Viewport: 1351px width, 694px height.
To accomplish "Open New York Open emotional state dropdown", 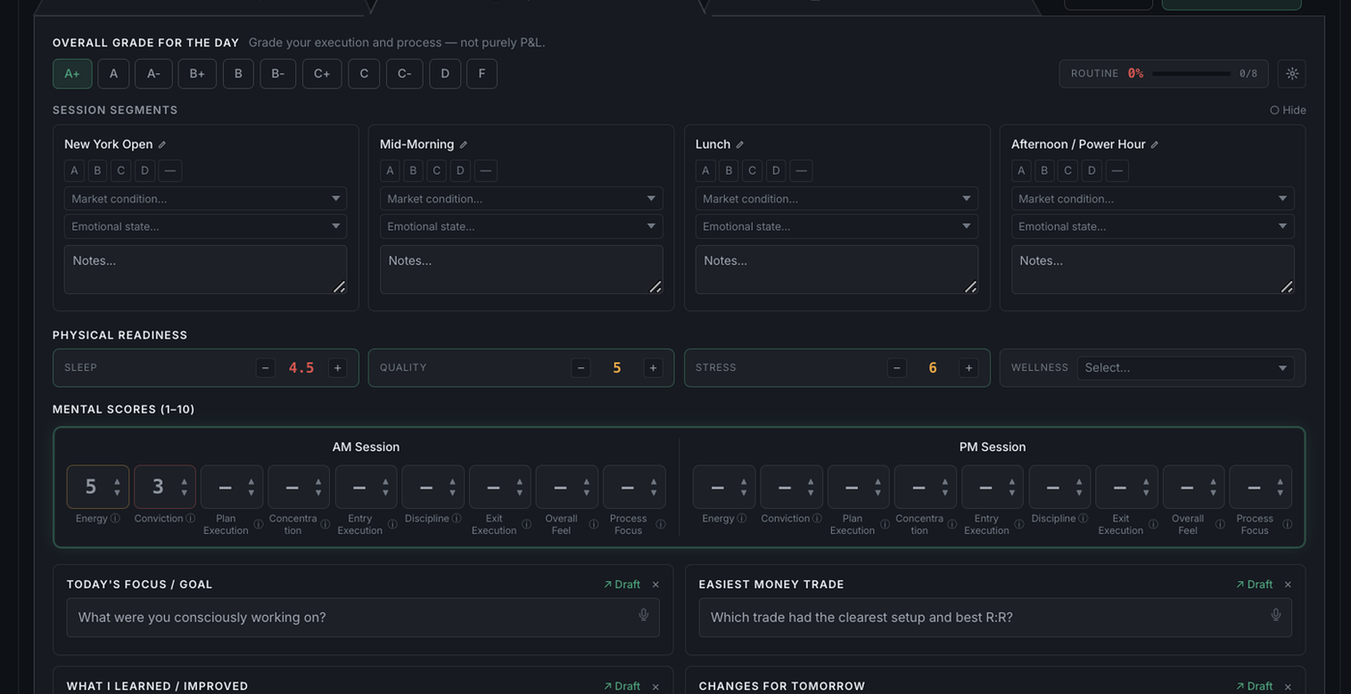I will coord(206,226).
